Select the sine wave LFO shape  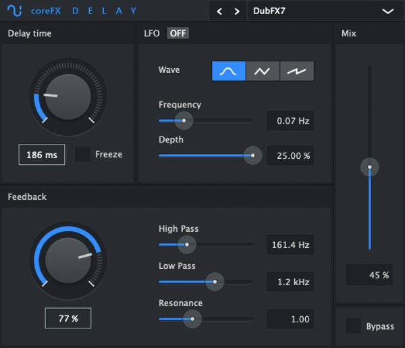coord(228,71)
